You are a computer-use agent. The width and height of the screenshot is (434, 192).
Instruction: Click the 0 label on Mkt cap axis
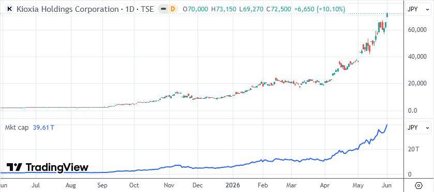click(x=409, y=174)
